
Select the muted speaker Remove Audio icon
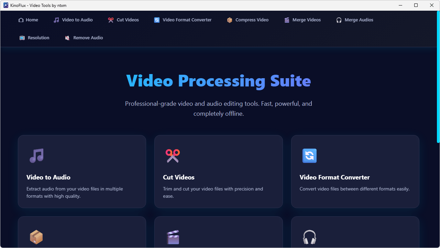[x=67, y=38]
